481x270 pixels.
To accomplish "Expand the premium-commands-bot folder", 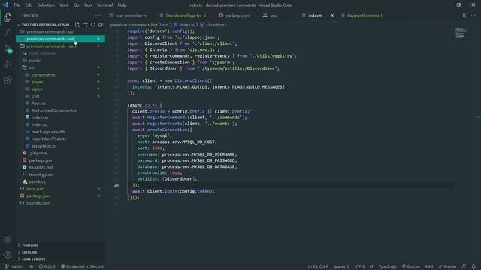I will point(61,39).
